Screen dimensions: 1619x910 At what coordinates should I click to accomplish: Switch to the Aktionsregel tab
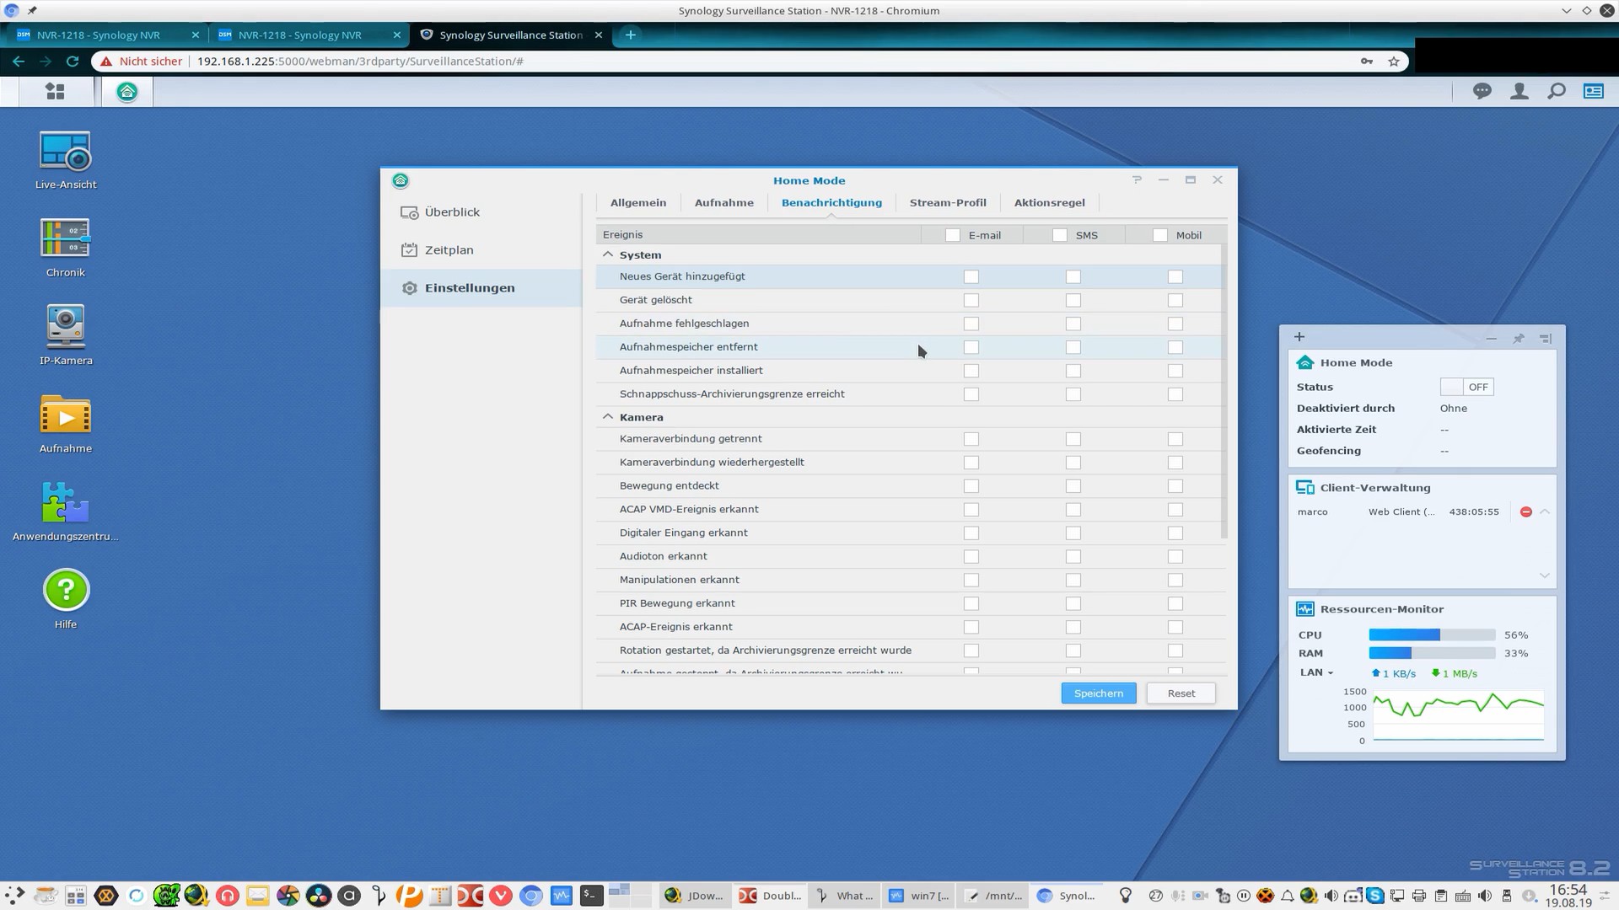coord(1049,202)
